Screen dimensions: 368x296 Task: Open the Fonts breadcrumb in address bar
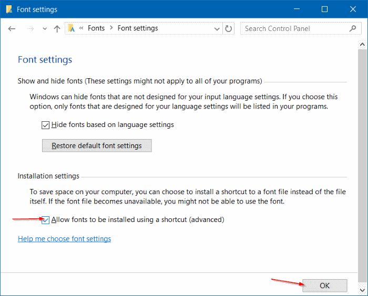(x=96, y=28)
